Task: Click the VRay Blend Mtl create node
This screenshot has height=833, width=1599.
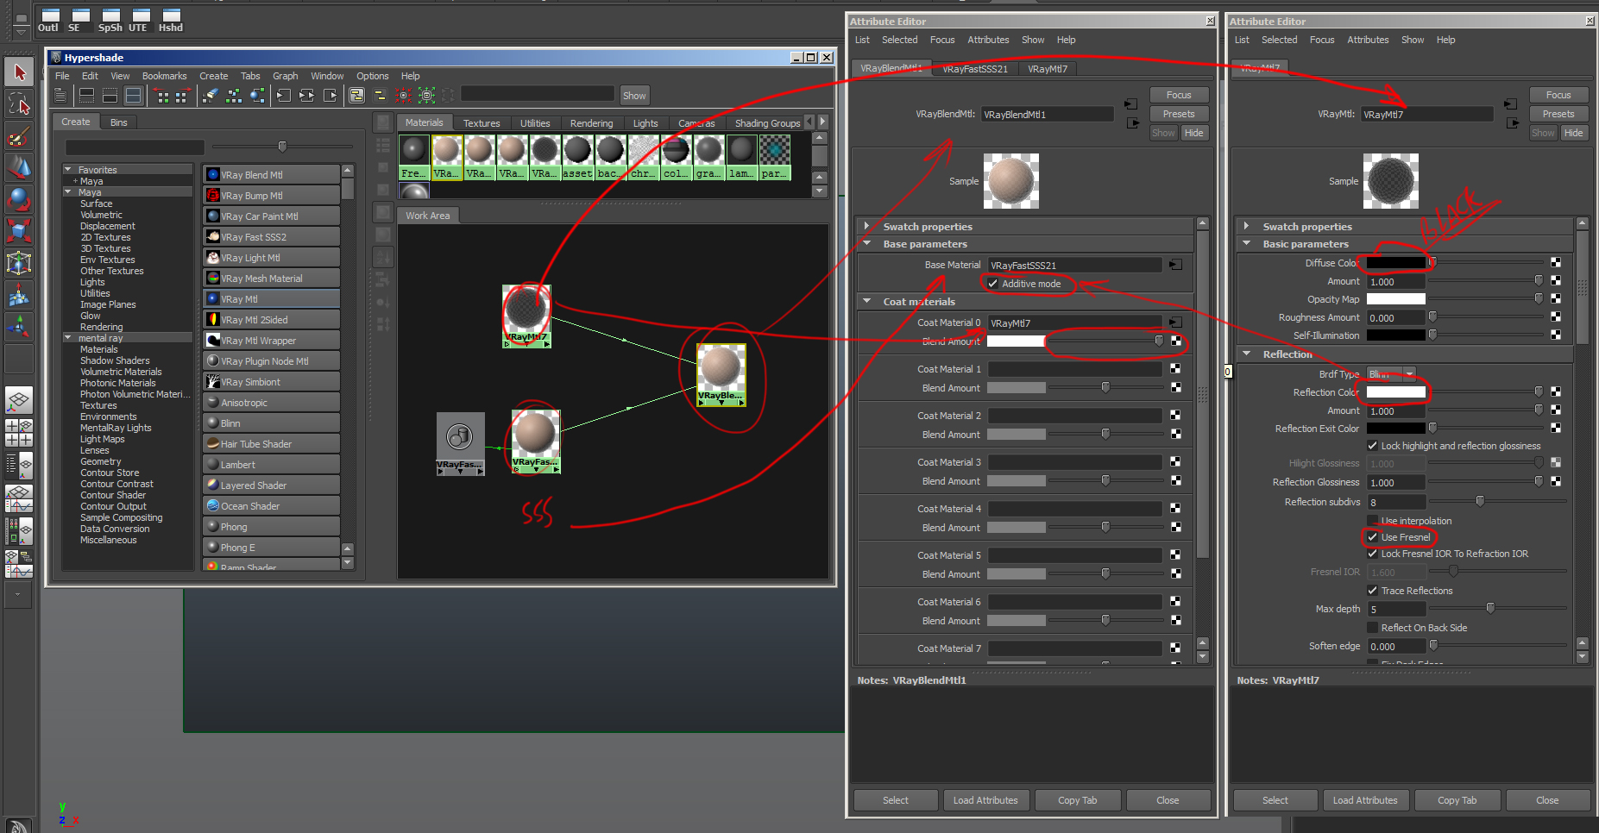Action: pyautogui.click(x=272, y=175)
